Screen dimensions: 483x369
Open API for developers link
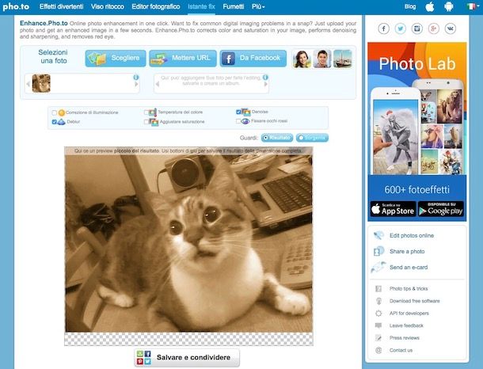409,314
